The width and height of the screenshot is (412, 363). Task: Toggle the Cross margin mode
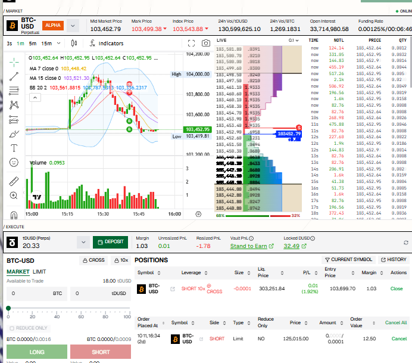click(93, 260)
